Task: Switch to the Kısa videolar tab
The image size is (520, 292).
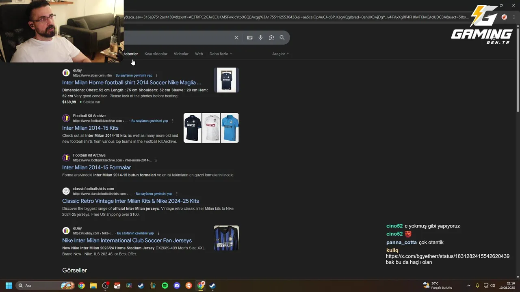Action: 156,54
